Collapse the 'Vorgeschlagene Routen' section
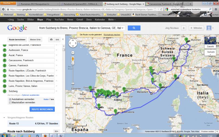 pos(4,118)
